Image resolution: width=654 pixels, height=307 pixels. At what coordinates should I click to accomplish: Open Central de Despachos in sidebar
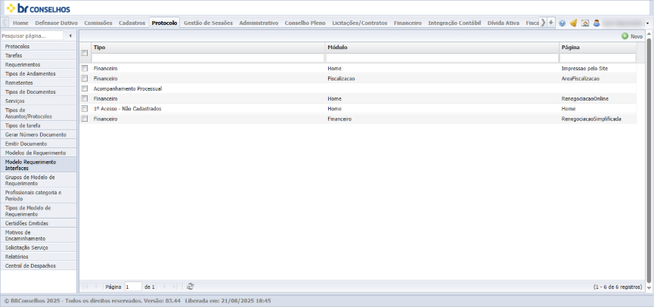click(x=39, y=265)
